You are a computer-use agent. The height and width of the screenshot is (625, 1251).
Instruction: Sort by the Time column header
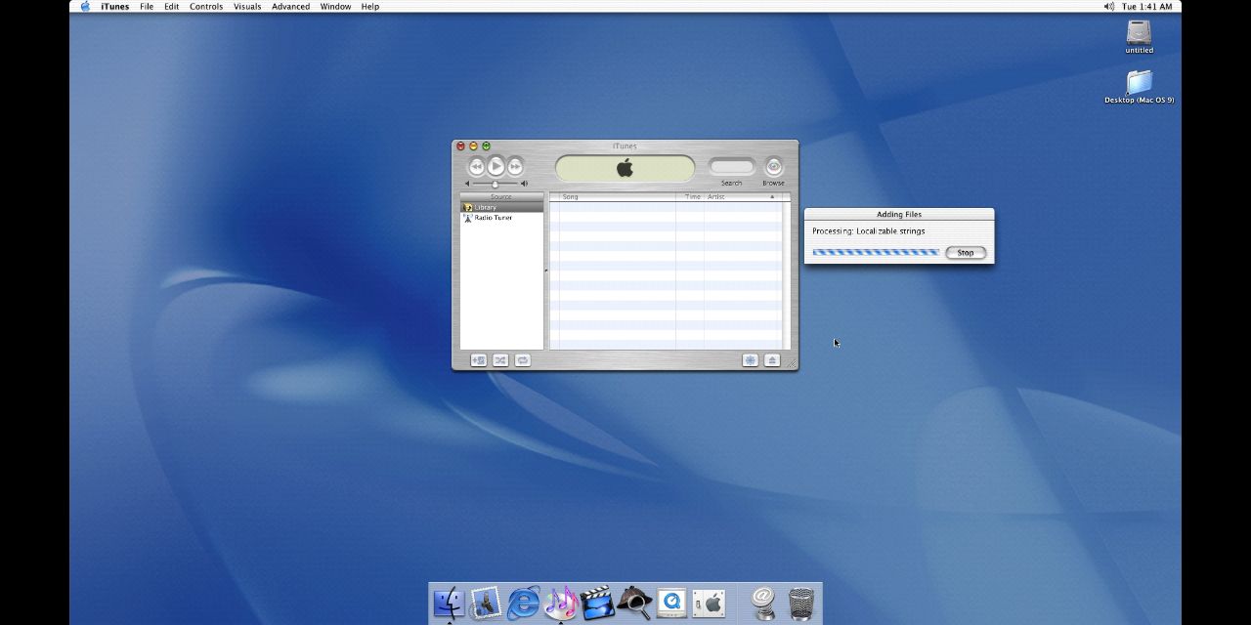click(x=690, y=197)
